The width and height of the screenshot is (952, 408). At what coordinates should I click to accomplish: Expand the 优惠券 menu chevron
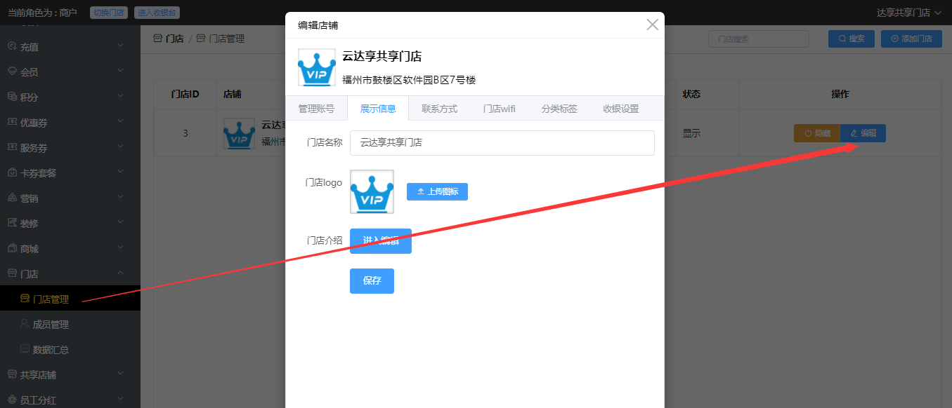(x=120, y=121)
